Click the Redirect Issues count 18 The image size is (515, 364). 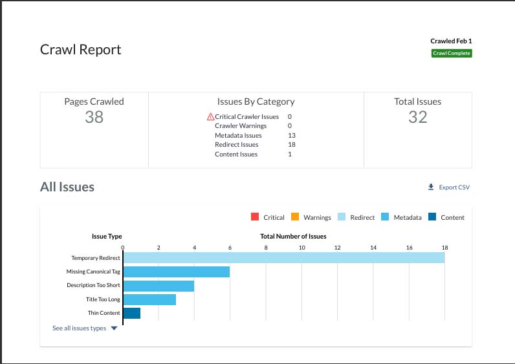coord(292,144)
